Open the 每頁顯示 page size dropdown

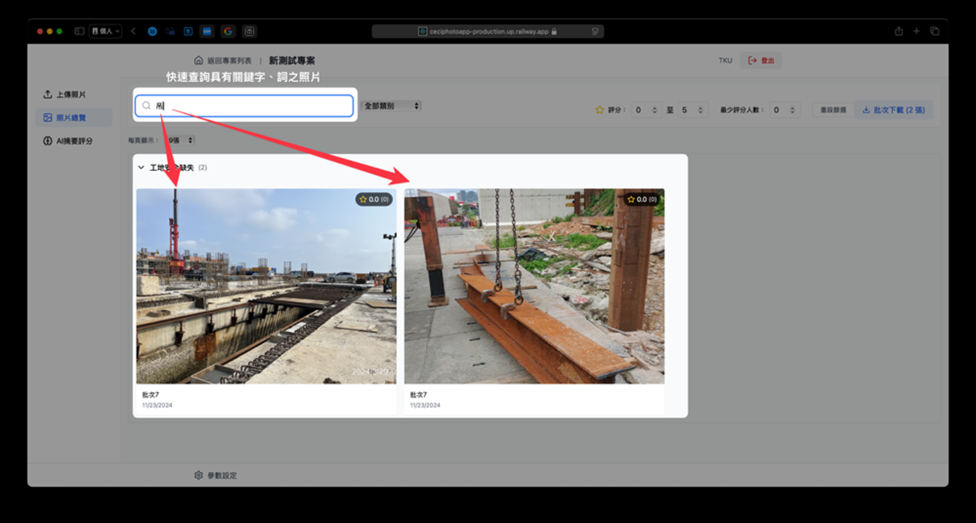click(180, 140)
